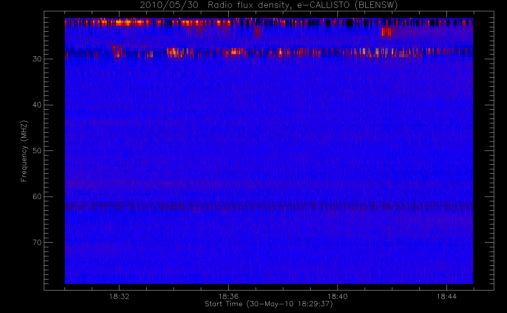The height and width of the screenshot is (313, 507).
Task: Click the 'Frequency (MHZ)' axis label
Action: [24, 151]
